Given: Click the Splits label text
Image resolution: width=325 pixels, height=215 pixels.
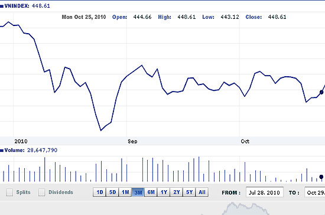Looking at the screenshot, I should pyautogui.click(x=24, y=192).
